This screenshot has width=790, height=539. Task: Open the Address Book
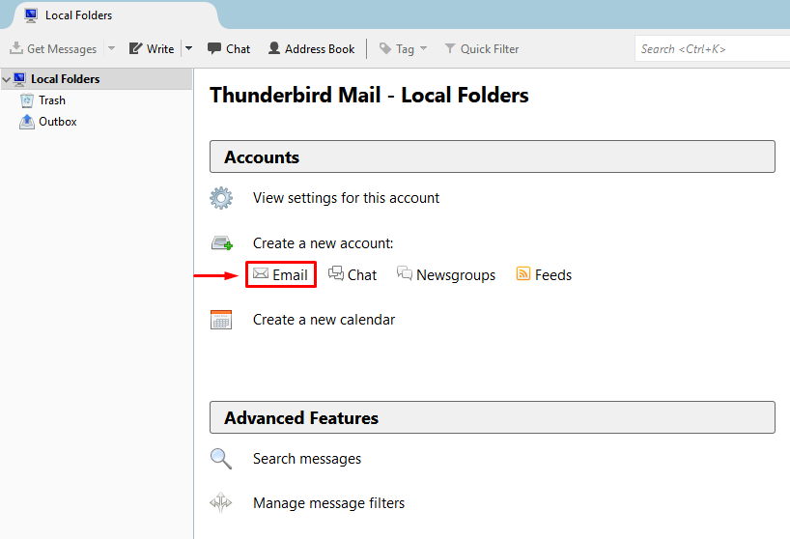click(311, 49)
